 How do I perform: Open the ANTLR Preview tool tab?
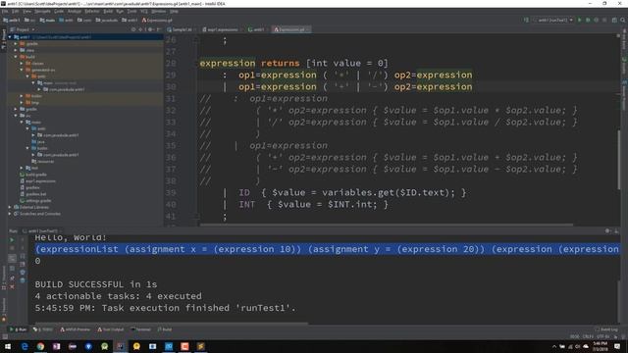76,329
